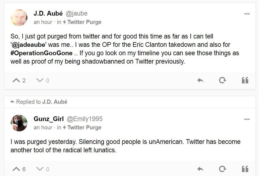Upvote J.D. Aubé's post
This screenshot has width=259, height=176.
pos(16,80)
